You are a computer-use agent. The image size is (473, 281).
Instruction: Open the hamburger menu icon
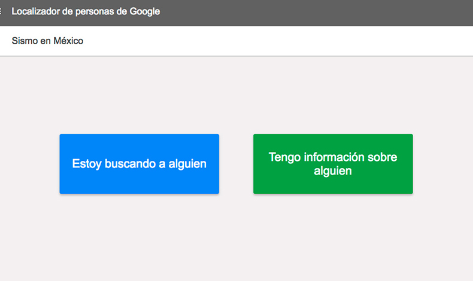point(1,11)
